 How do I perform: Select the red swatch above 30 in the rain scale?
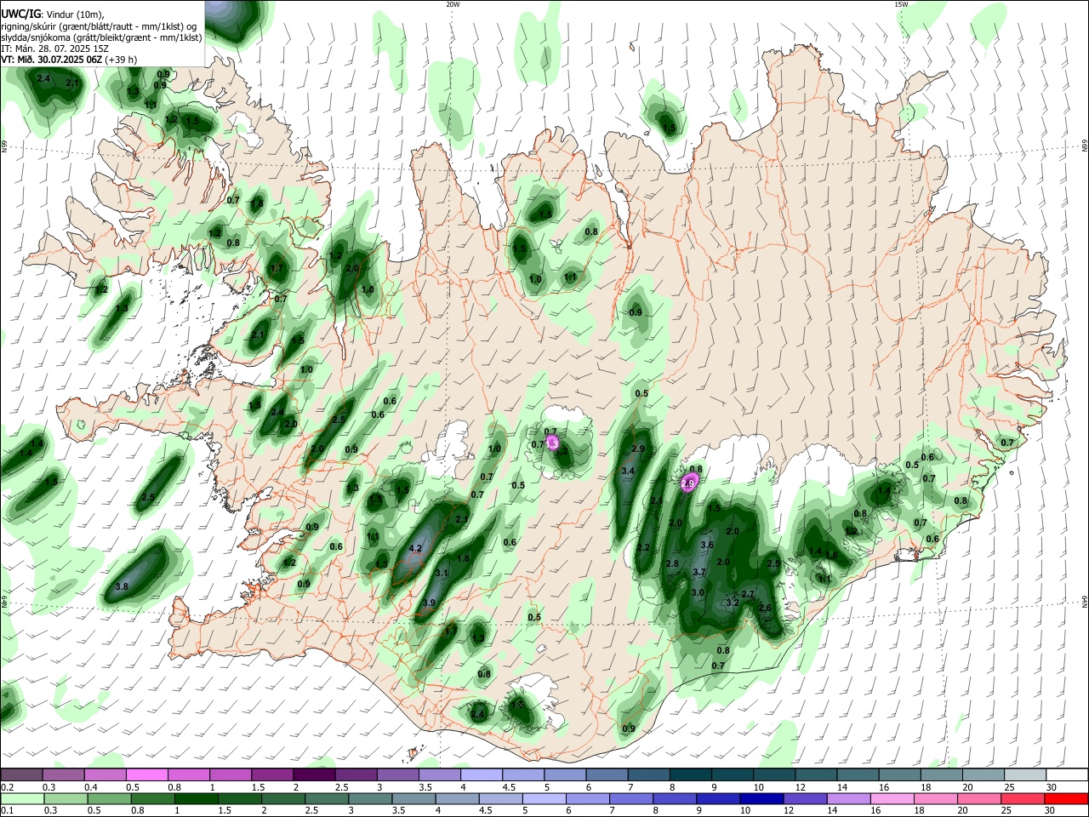[1067, 799]
